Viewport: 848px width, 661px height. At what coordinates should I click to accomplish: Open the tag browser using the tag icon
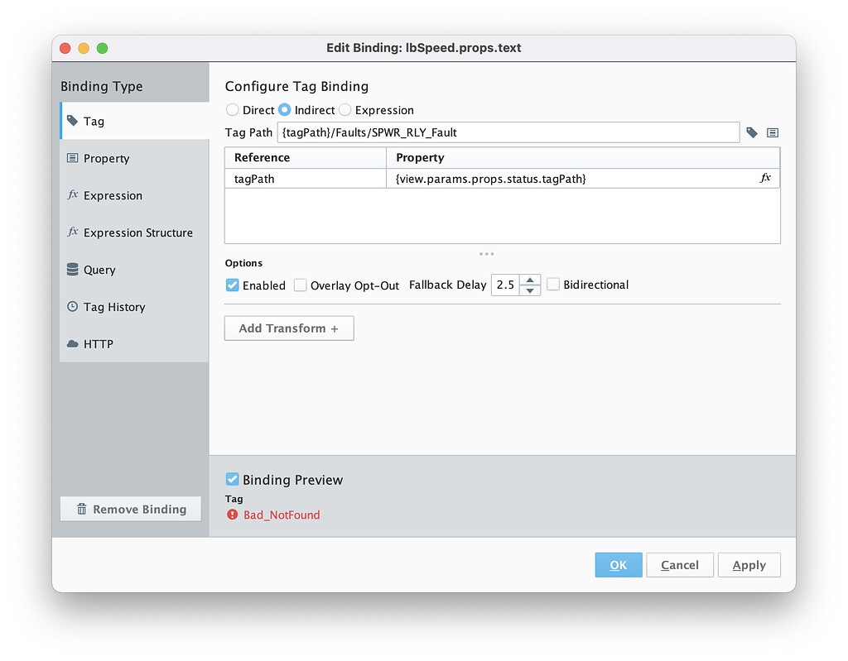pos(752,132)
